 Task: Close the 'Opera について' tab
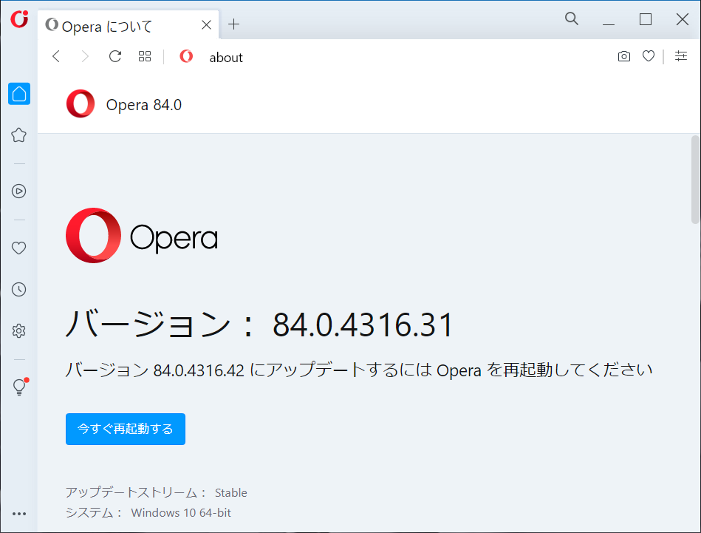pos(207,25)
